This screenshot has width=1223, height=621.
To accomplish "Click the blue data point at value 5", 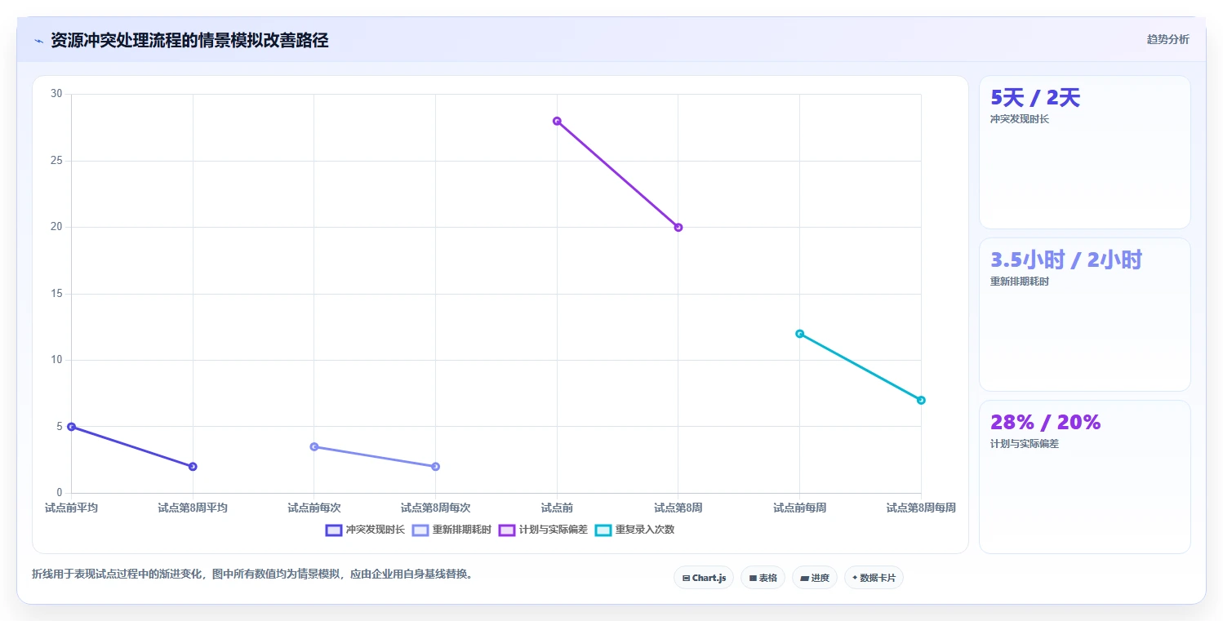I will point(71,426).
